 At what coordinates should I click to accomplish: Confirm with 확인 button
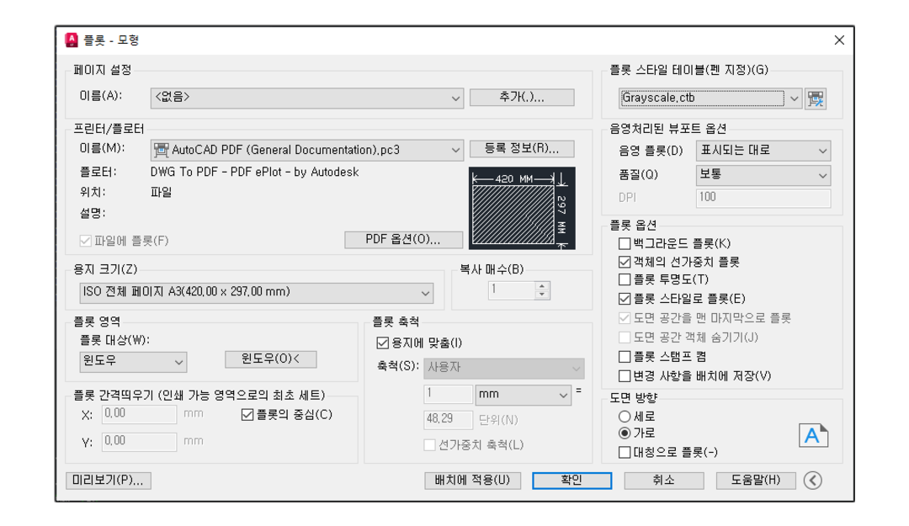tap(571, 481)
